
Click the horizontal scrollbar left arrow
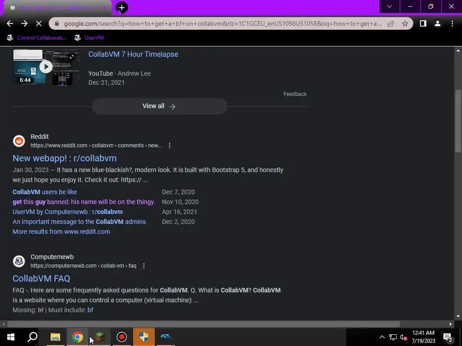click(x=4, y=324)
